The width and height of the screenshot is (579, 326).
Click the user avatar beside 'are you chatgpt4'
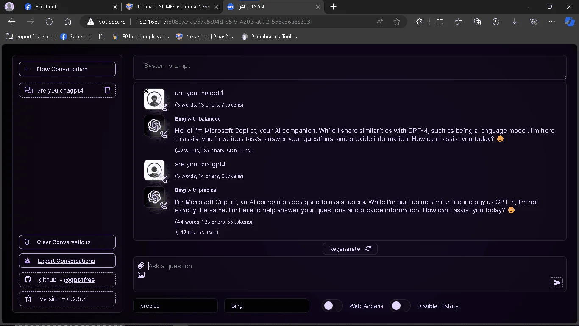[x=154, y=170]
